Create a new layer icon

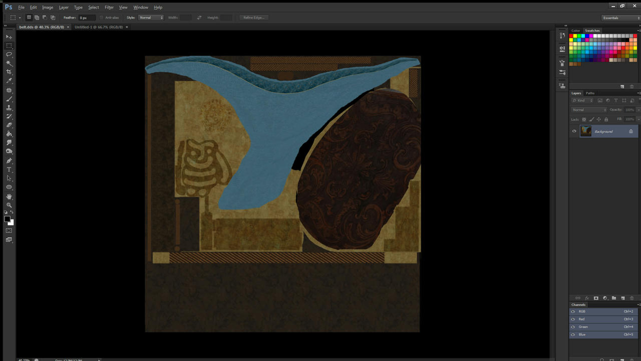(623, 298)
